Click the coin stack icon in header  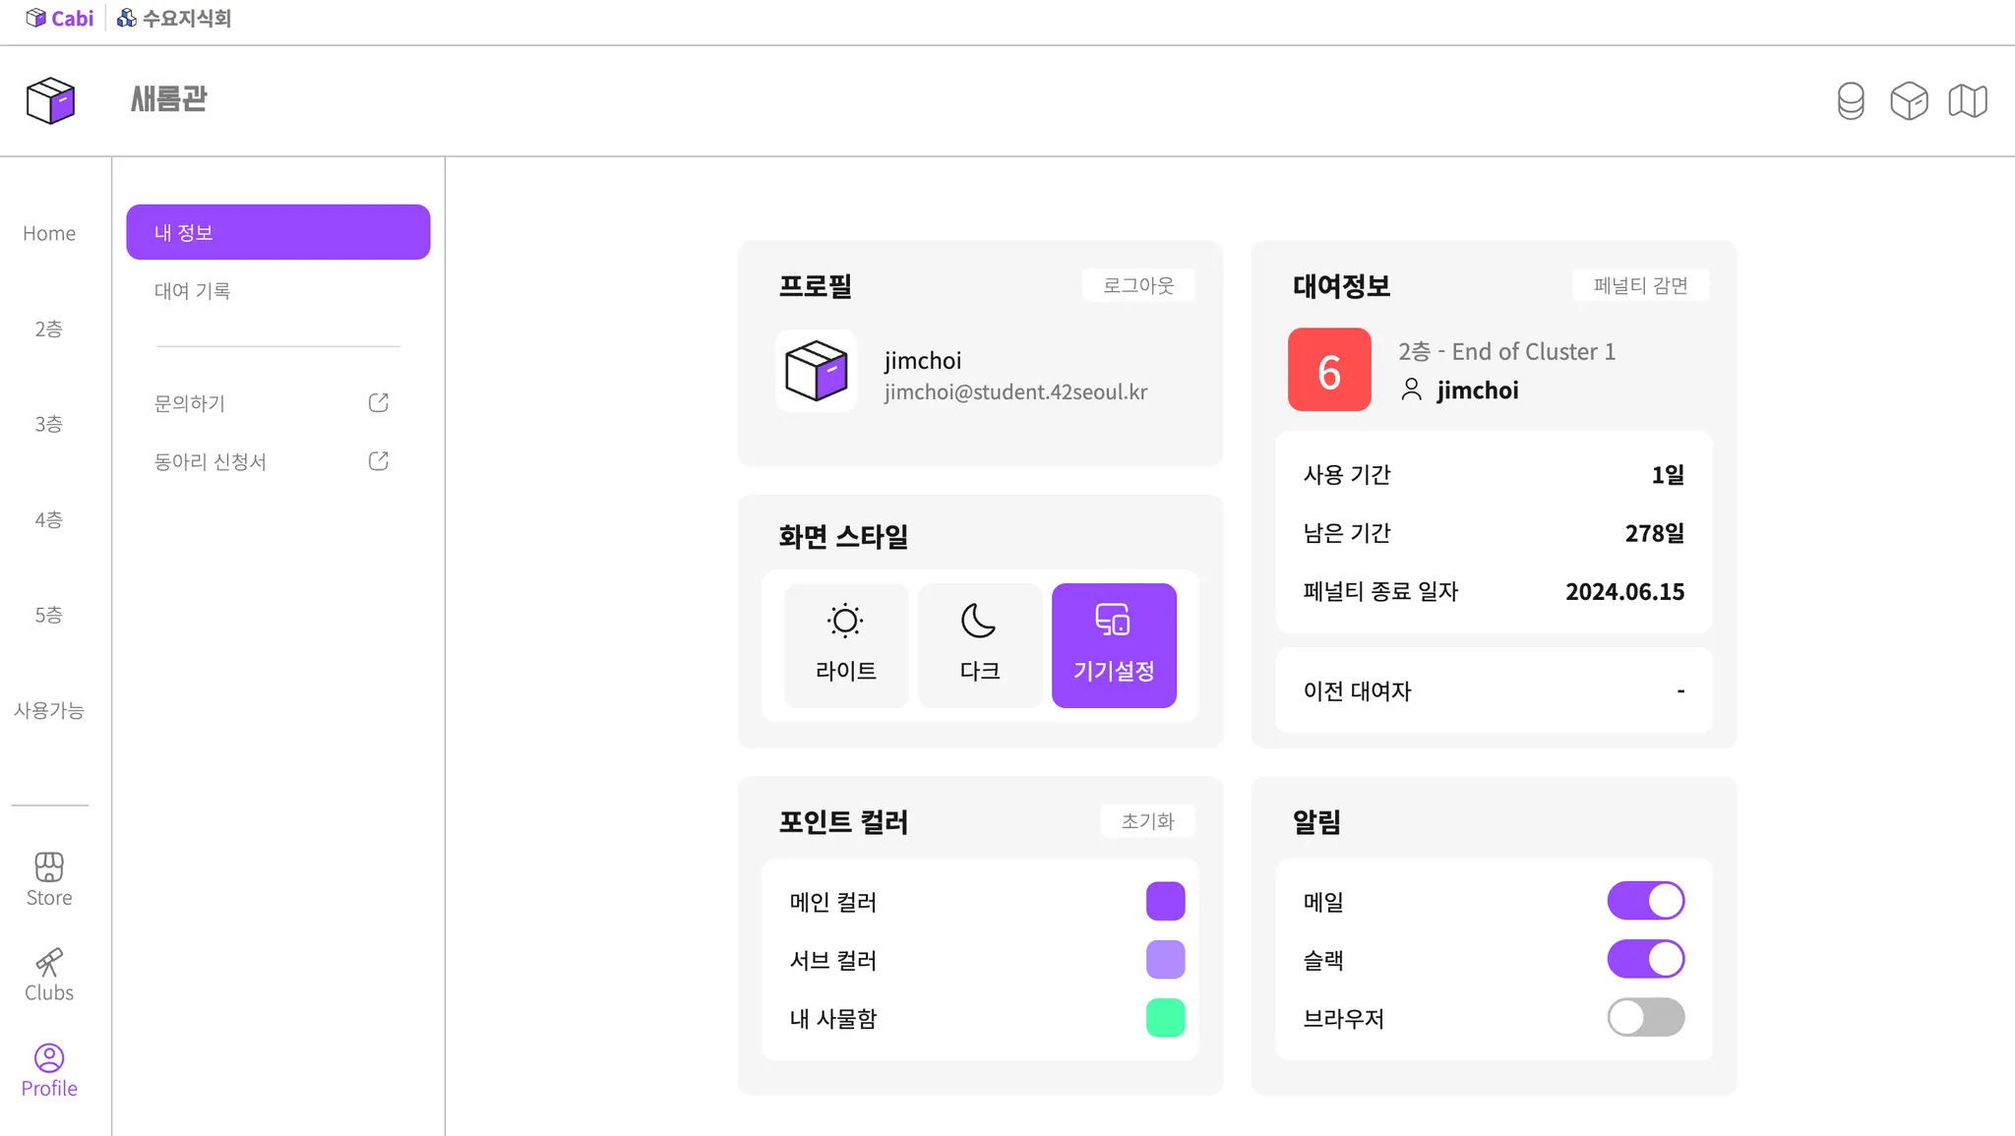1851,100
